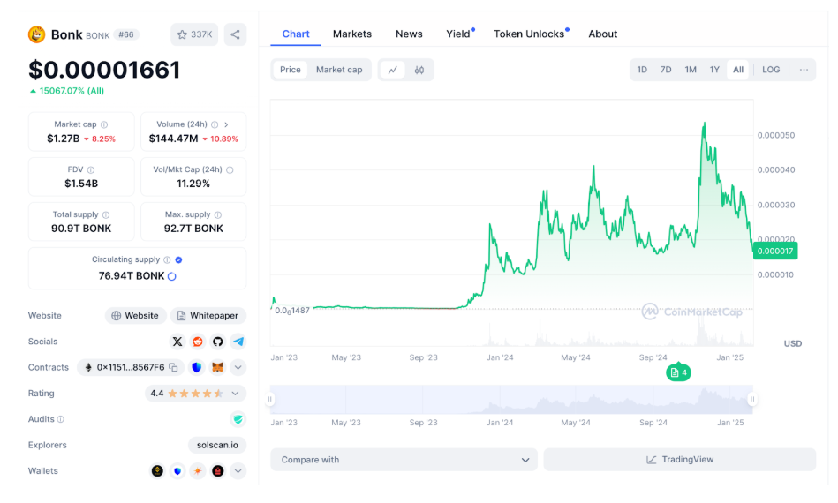838x503 pixels.
Task: Open the Reddit social link
Action: [198, 342]
